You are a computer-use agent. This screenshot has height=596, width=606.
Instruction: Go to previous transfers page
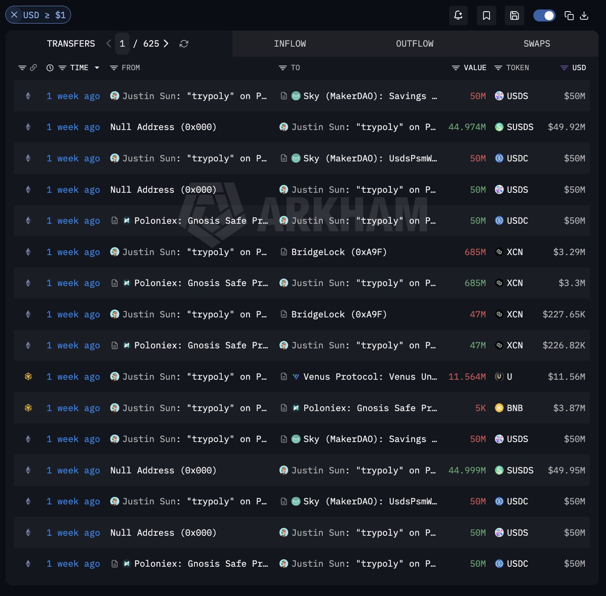click(109, 43)
